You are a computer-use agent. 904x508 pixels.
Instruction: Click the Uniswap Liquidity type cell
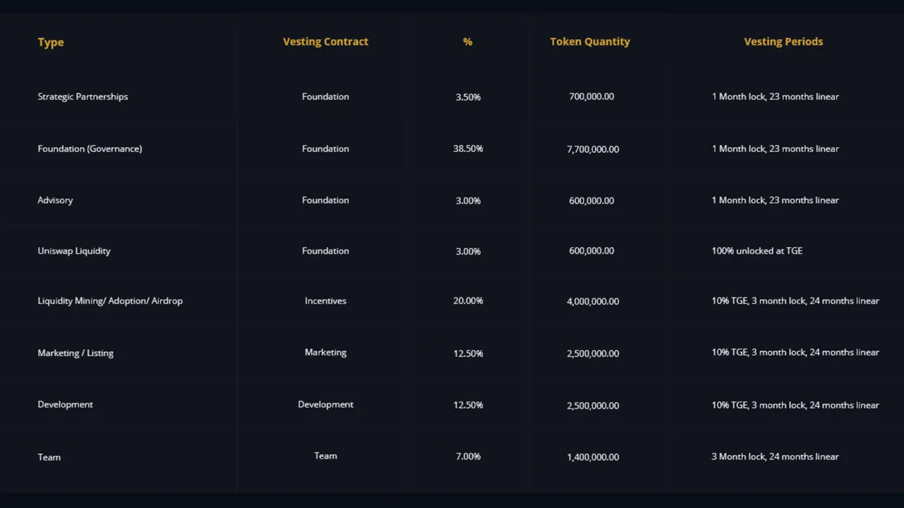pyautogui.click(x=74, y=251)
